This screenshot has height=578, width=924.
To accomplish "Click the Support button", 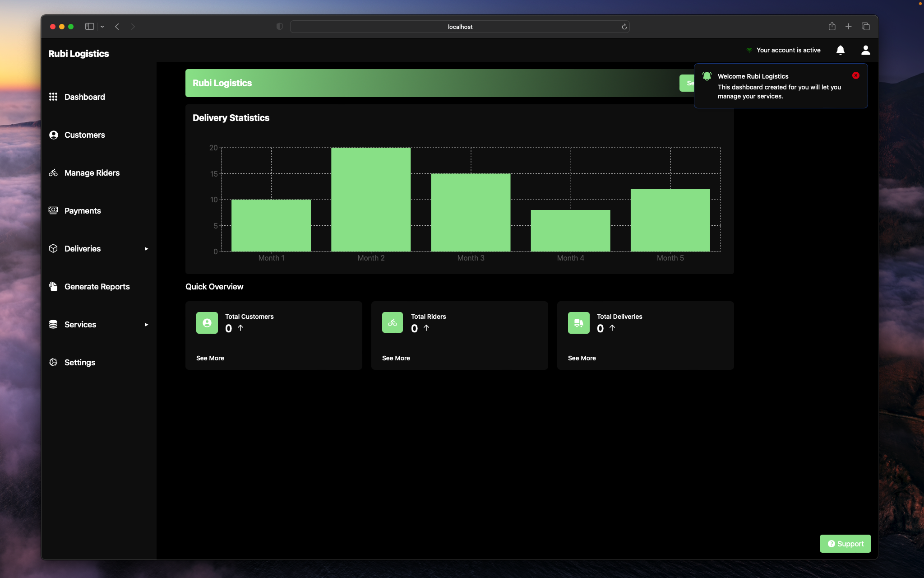I will (845, 544).
